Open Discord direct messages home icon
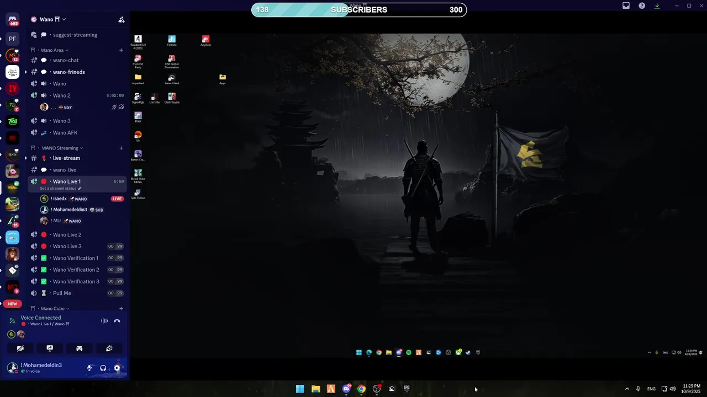707x397 pixels. pos(12,20)
